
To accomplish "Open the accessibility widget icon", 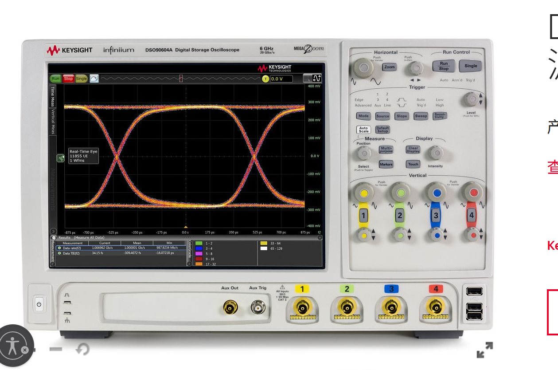I will 12,345.
